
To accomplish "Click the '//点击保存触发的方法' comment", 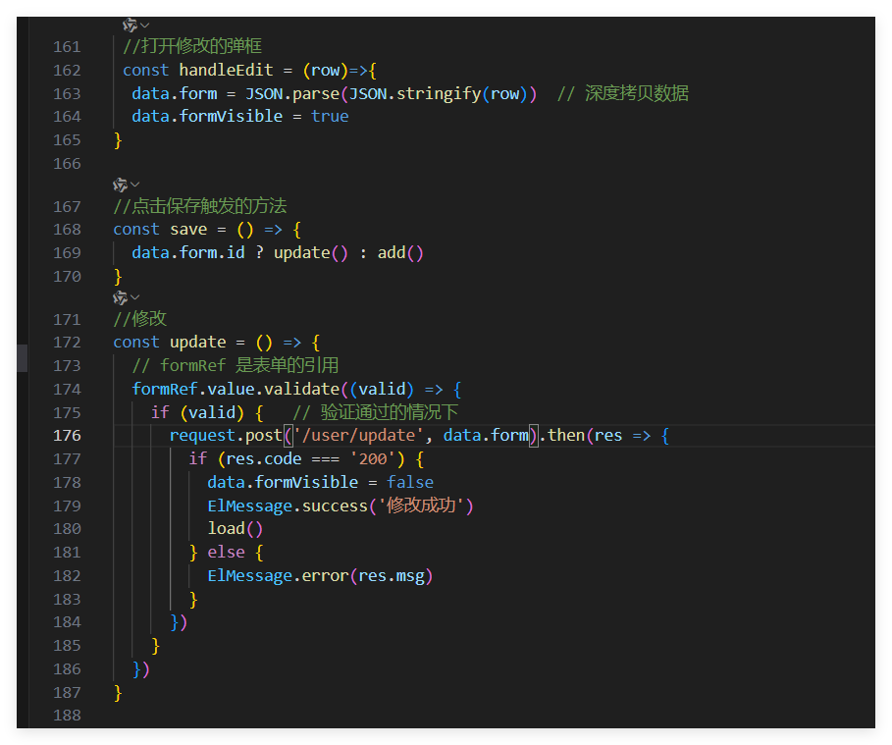I will (199, 206).
